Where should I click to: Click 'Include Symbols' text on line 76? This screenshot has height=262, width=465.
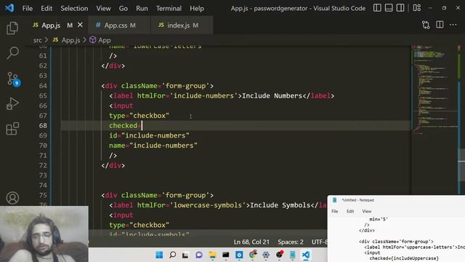280,205
